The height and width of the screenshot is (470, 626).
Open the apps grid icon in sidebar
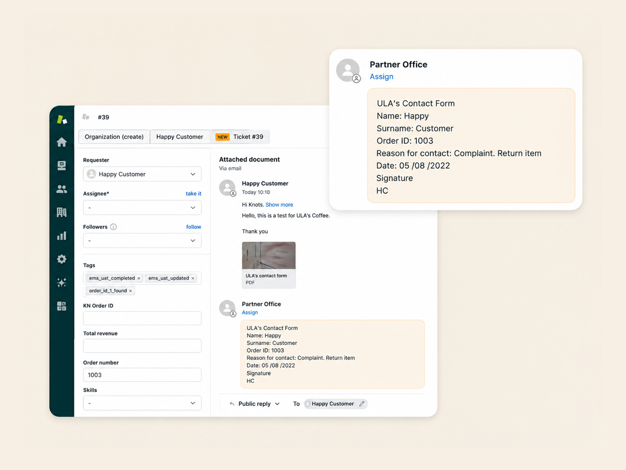pyautogui.click(x=62, y=306)
